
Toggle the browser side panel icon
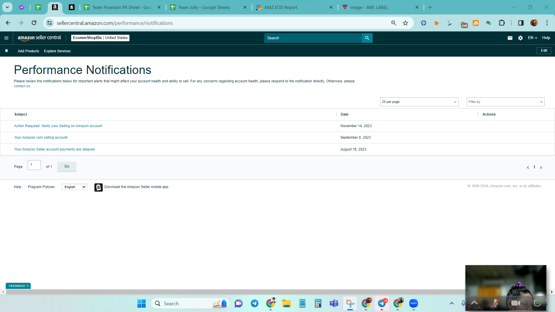521,23
